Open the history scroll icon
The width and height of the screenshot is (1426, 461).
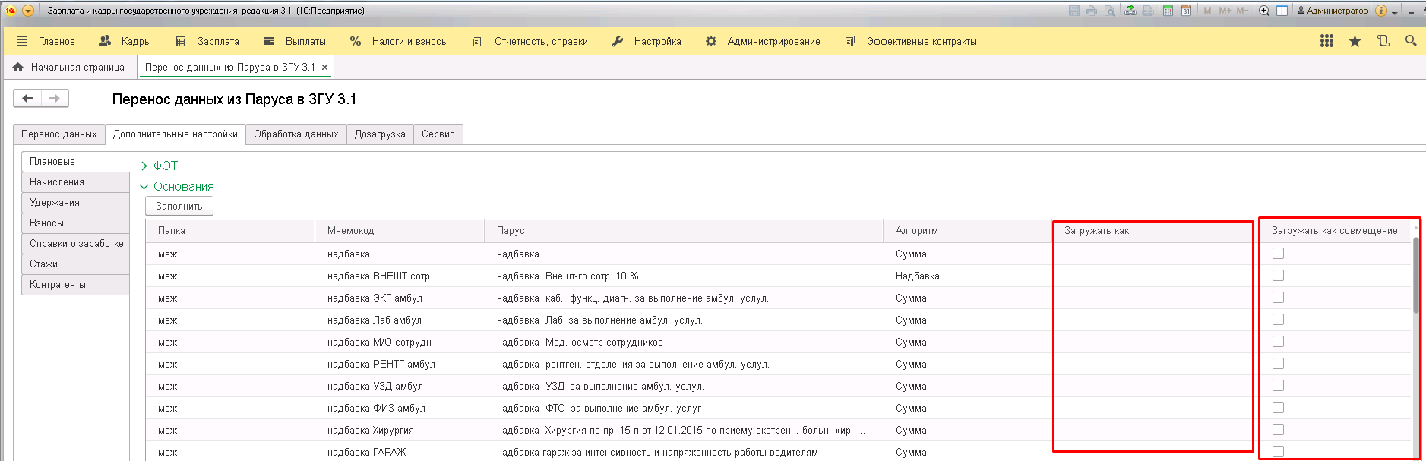pyautogui.click(x=1383, y=41)
